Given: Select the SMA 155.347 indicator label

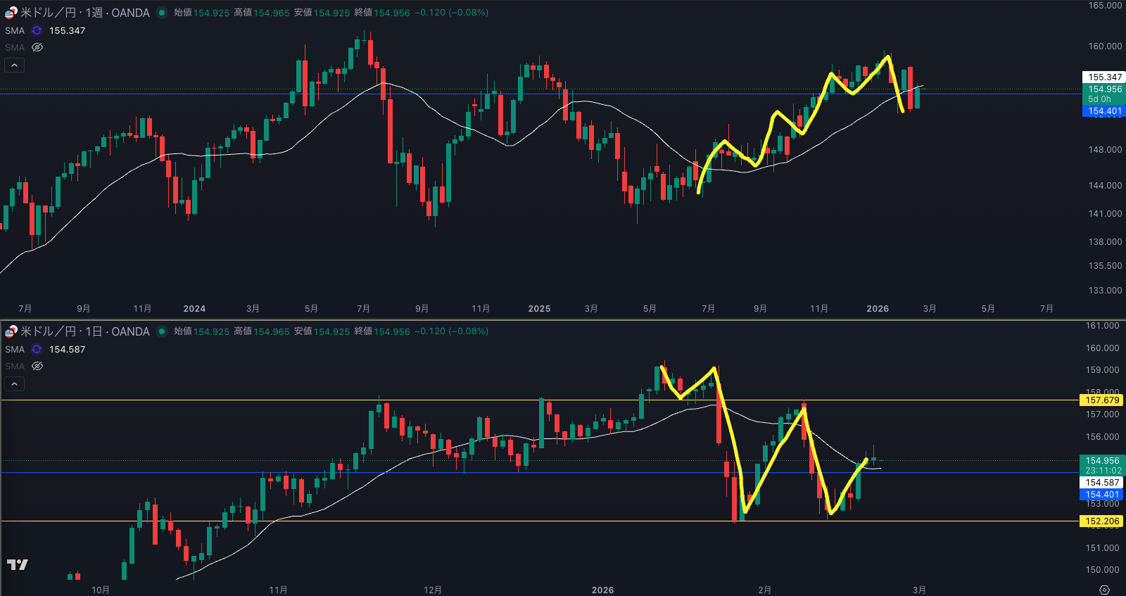Looking at the screenshot, I should (x=15, y=31).
